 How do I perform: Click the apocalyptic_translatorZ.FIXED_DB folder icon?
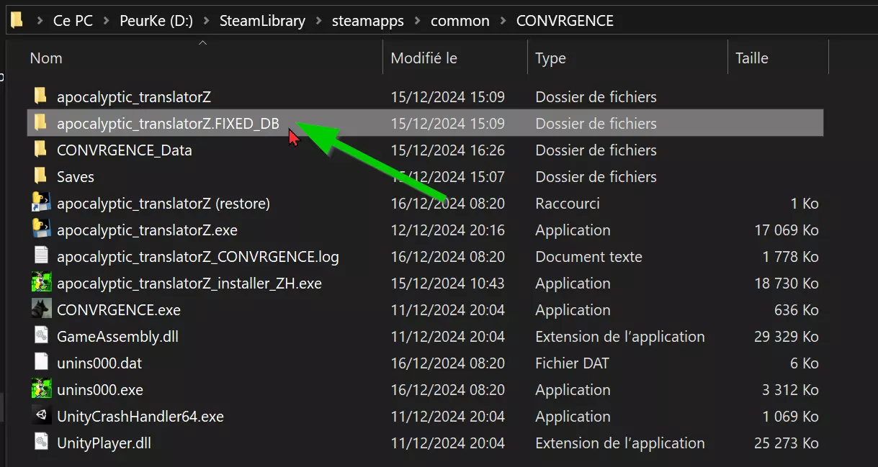[41, 122]
